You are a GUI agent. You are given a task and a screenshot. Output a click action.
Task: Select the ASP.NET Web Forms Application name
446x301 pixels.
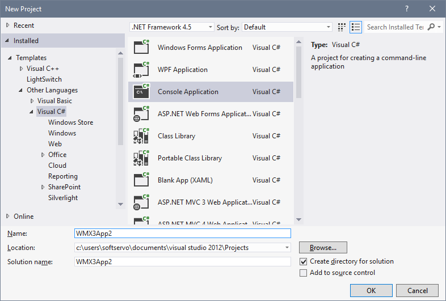coord(204,114)
